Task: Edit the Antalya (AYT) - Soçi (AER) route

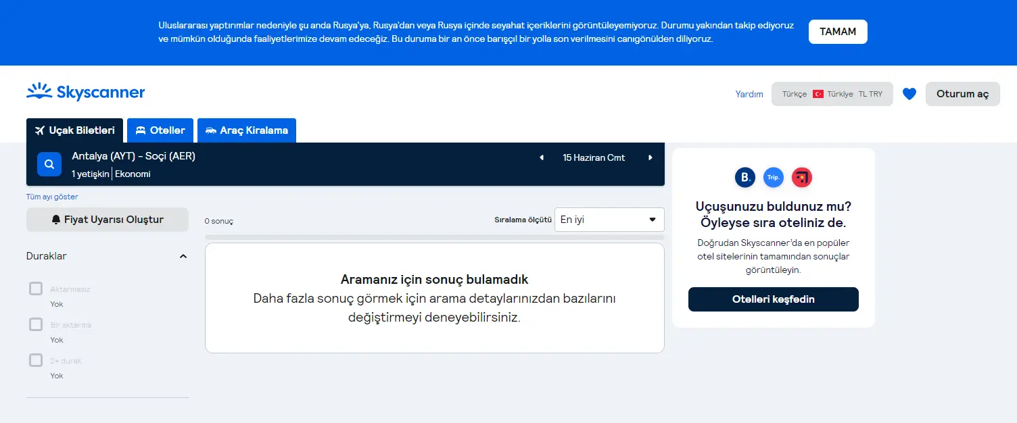Action: tap(134, 156)
